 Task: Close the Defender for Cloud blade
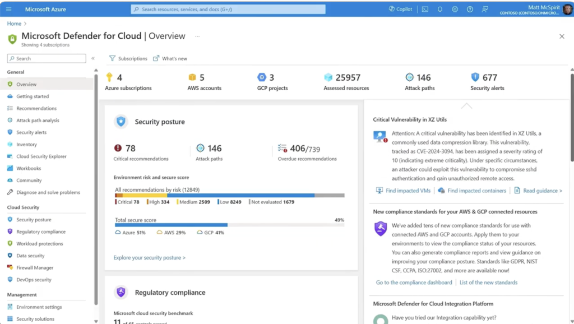[562, 36]
